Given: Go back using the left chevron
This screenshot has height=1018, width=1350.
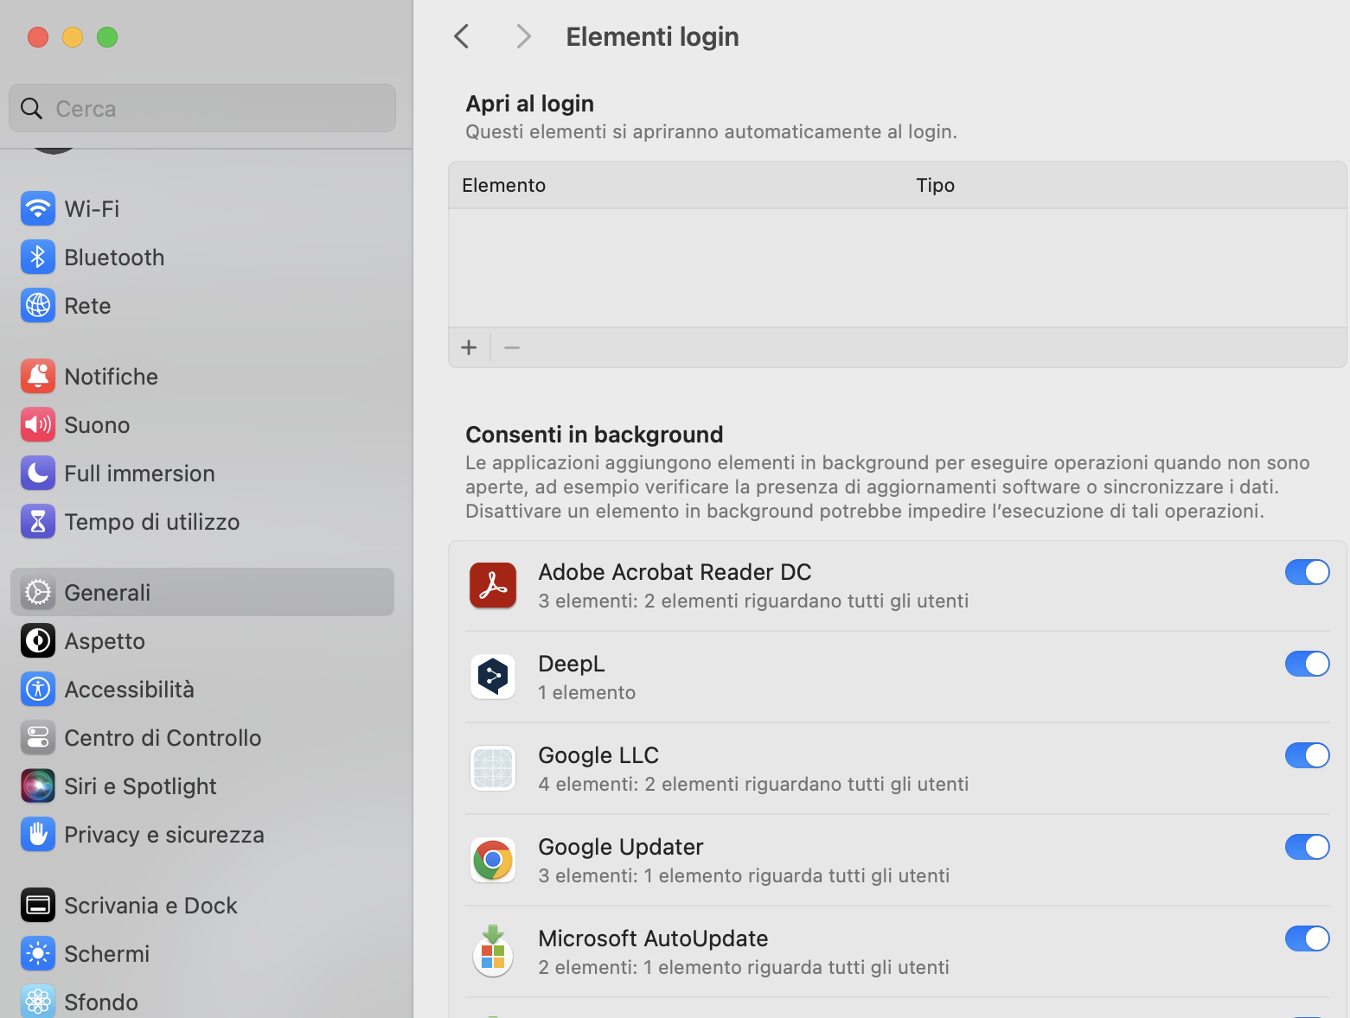Looking at the screenshot, I should point(462,36).
